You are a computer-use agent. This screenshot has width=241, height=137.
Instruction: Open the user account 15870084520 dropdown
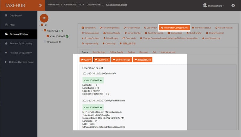point(213,5)
